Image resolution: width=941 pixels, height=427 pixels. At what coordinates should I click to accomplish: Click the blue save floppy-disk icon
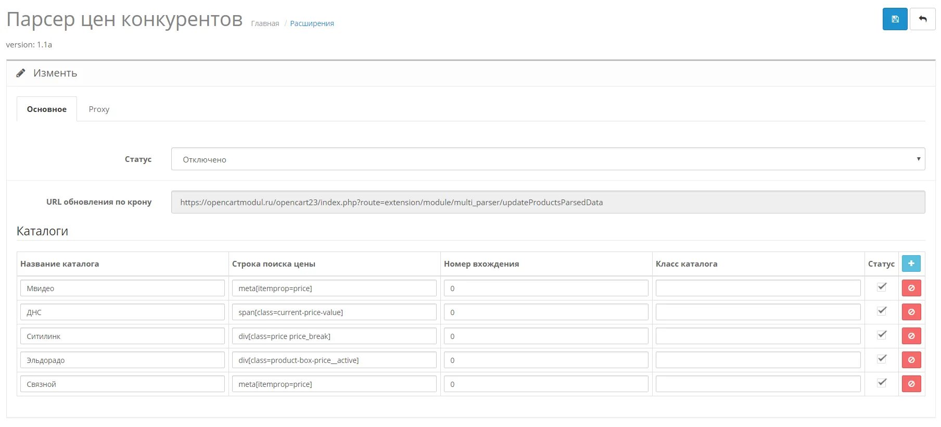(895, 19)
